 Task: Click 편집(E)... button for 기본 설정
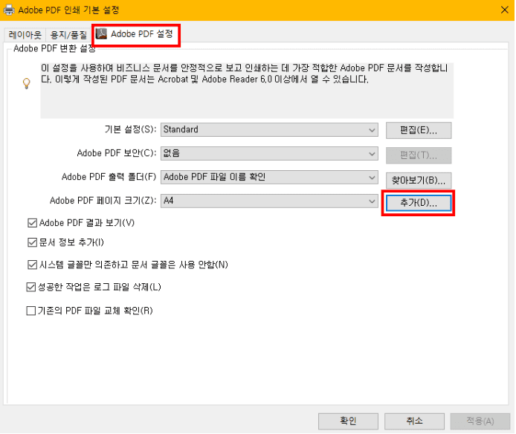[419, 130]
